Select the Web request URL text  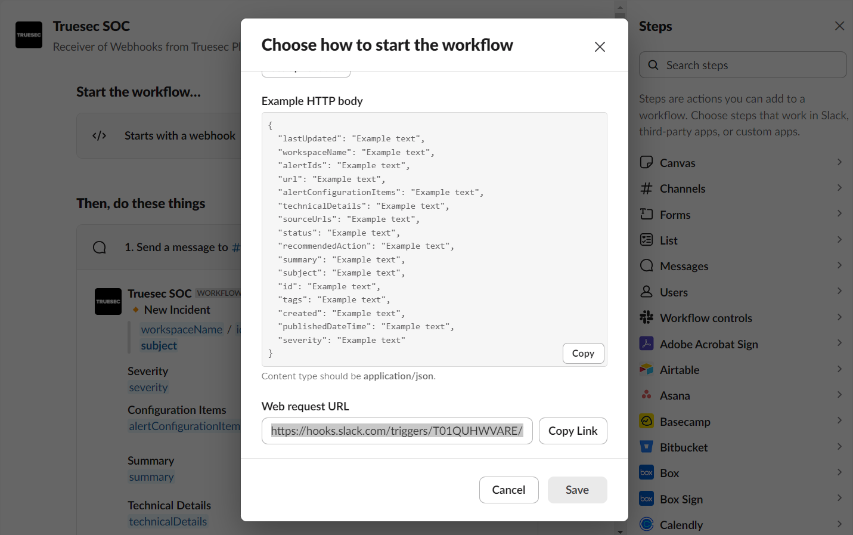click(396, 431)
